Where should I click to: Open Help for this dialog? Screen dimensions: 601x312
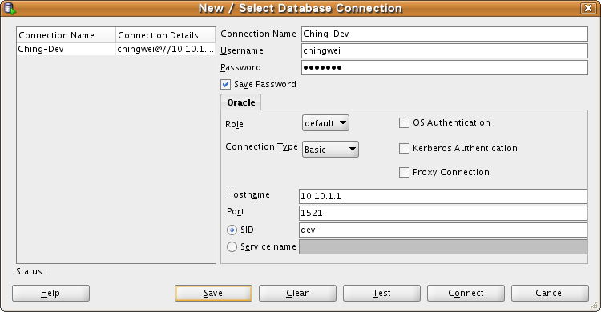pos(50,294)
